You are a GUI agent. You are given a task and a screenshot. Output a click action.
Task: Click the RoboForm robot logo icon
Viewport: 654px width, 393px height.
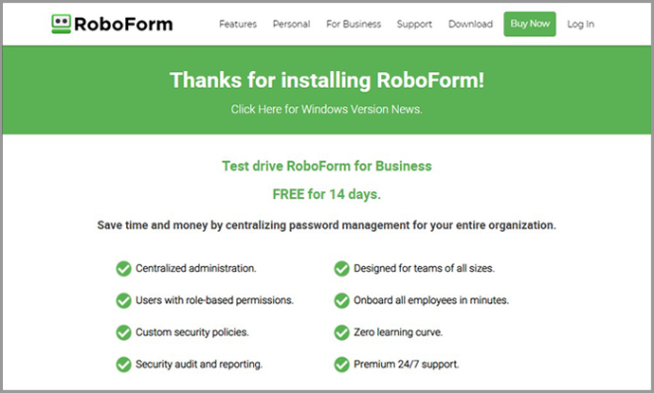[61, 24]
